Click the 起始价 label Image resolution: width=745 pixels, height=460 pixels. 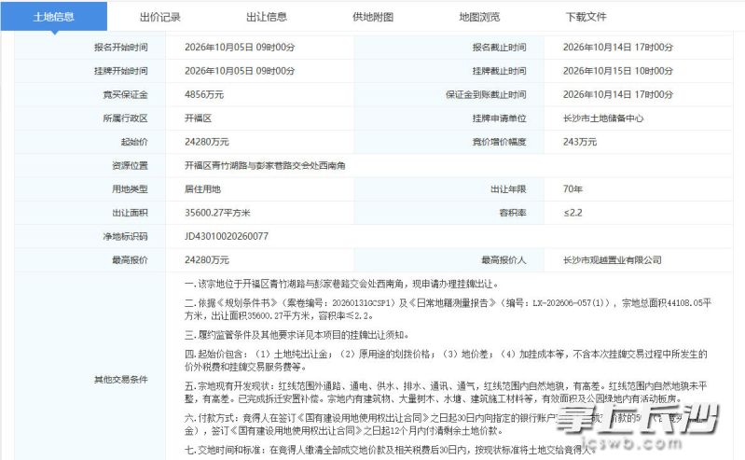134,142
